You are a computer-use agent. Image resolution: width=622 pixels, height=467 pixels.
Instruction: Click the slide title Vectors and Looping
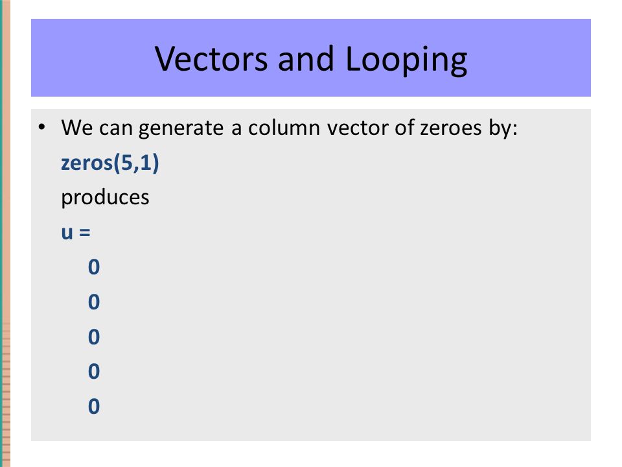311,59
